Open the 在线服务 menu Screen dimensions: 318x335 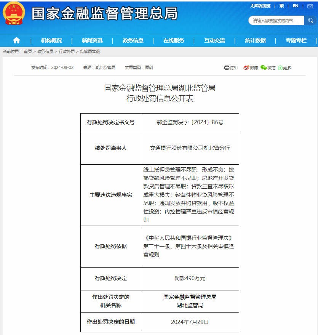[x=174, y=40]
